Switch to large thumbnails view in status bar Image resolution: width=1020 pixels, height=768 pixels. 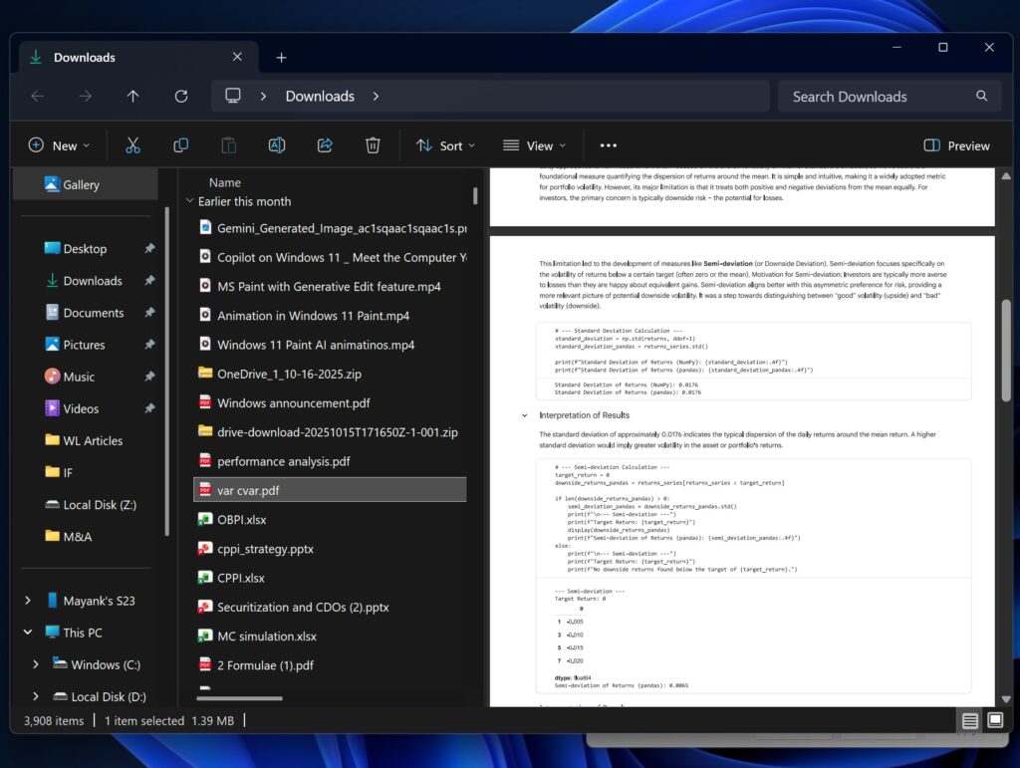point(994,720)
